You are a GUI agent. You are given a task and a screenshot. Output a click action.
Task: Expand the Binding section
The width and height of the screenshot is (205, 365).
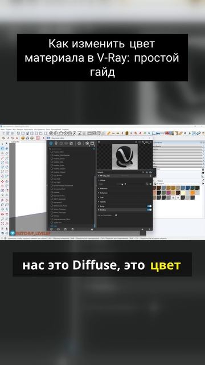point(102,210)
